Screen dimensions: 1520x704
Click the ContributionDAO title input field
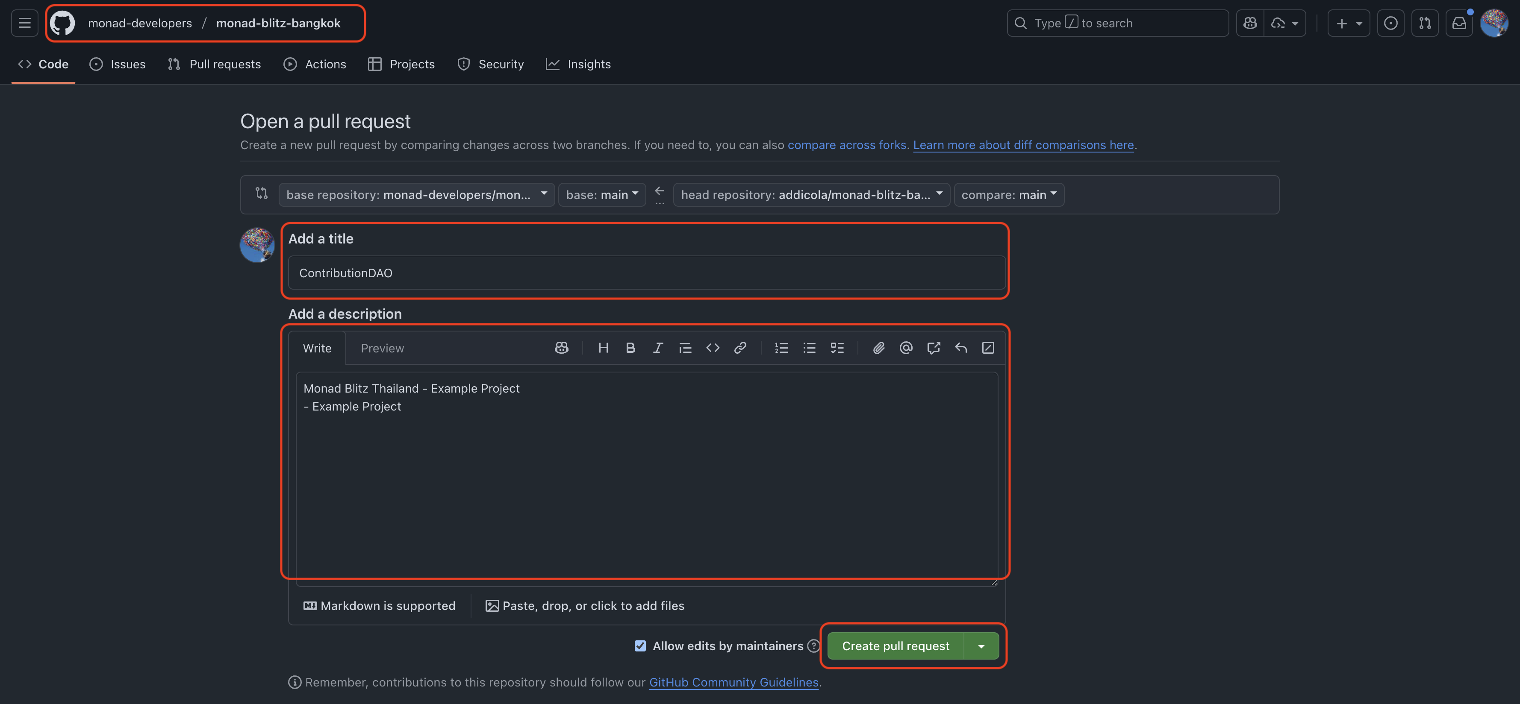[x=646, y=273]
